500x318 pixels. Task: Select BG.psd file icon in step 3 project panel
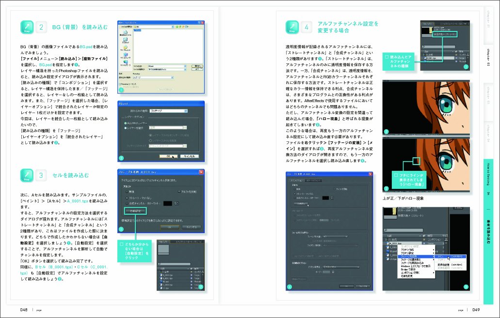[x=161, y=281]
